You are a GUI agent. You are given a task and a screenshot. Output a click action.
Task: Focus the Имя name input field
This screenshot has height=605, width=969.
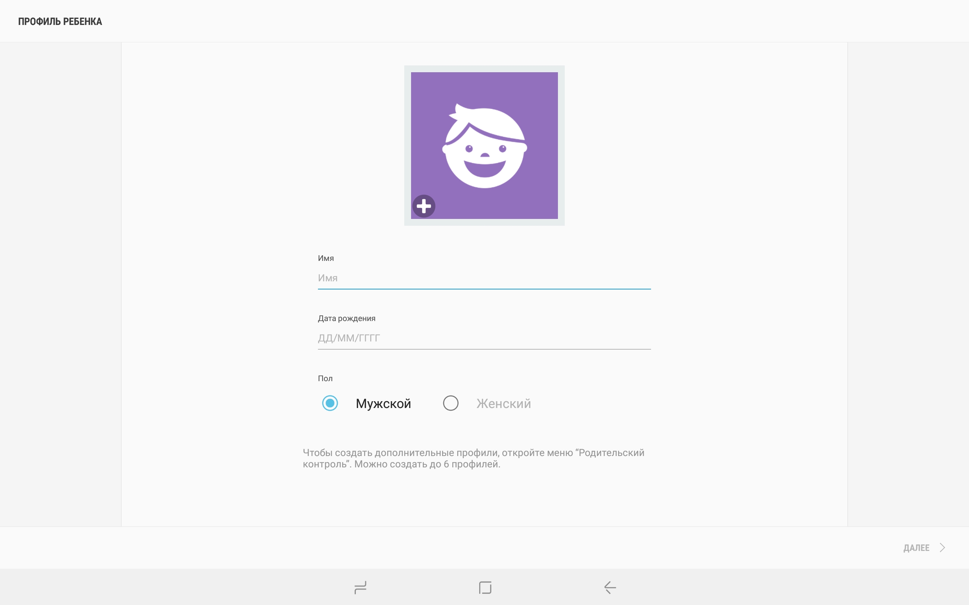(484, 278)
